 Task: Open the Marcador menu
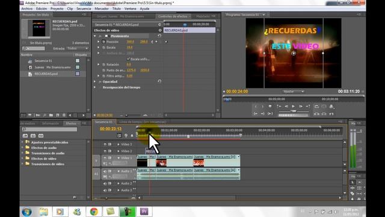[x=102, y=8]
